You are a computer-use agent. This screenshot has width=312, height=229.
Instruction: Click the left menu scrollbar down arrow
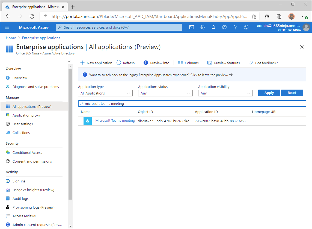point(70,226)
